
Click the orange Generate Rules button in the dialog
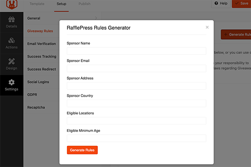point(82,150)
